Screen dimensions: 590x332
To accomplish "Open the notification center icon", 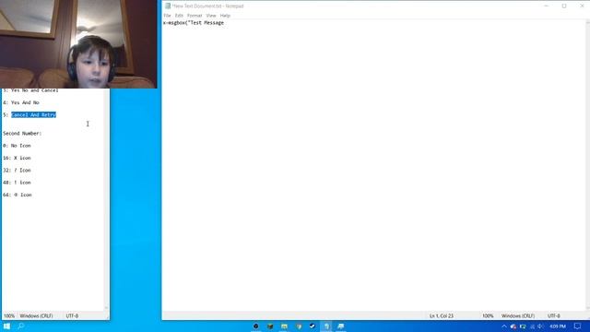I will tap(577, 326).
